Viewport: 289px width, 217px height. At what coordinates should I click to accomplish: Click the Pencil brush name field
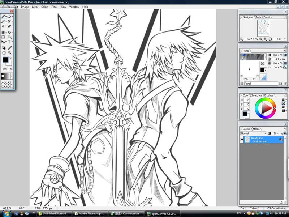coord(261,84)
